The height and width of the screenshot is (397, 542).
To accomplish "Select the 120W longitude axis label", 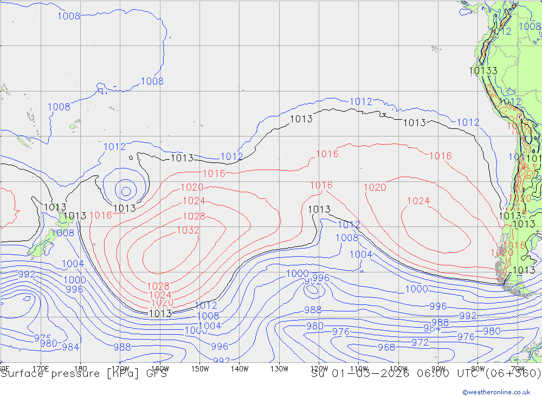I will pyautogui.click(x=319, y=369).
